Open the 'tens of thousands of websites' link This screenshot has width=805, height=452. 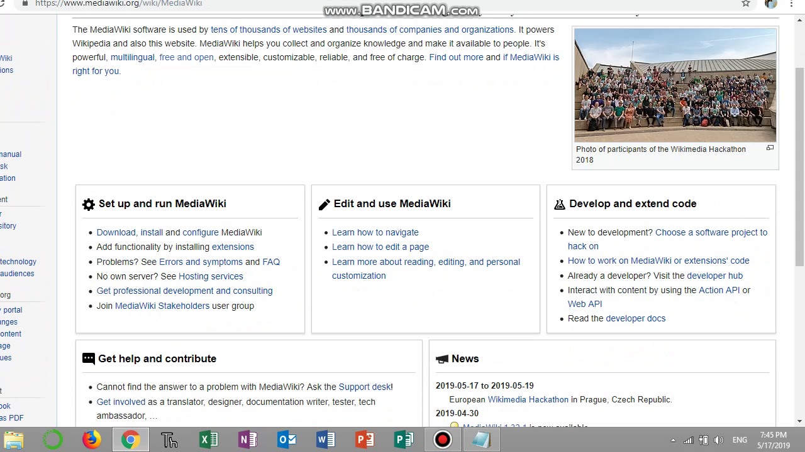(269, 30)
